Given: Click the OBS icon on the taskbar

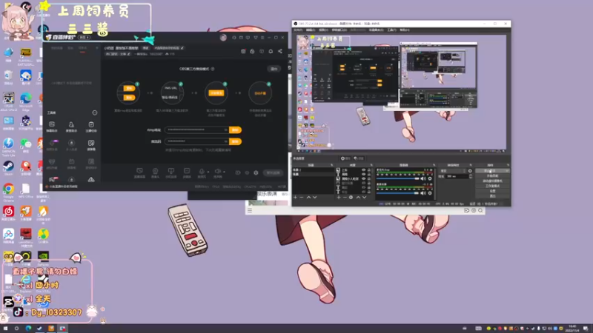Looking at the screenshot, I should (62, 329).
